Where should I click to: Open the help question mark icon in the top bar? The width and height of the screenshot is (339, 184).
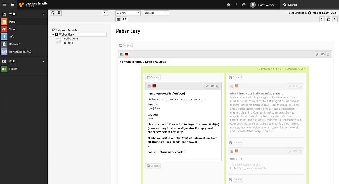244,5
